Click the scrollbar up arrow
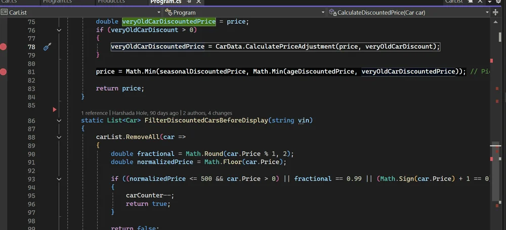506x230 pixels. (x=496, y=22)
